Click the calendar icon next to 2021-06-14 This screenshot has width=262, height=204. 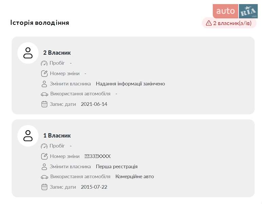(x=44, y=104)
